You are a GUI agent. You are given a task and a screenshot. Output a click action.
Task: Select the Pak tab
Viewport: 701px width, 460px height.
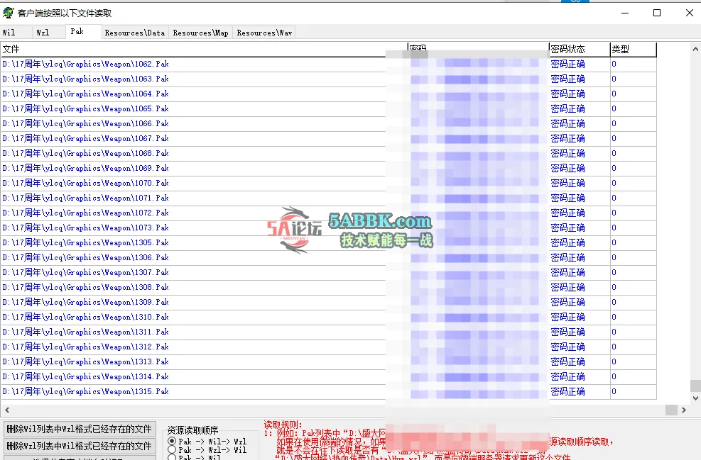point(82,32)
